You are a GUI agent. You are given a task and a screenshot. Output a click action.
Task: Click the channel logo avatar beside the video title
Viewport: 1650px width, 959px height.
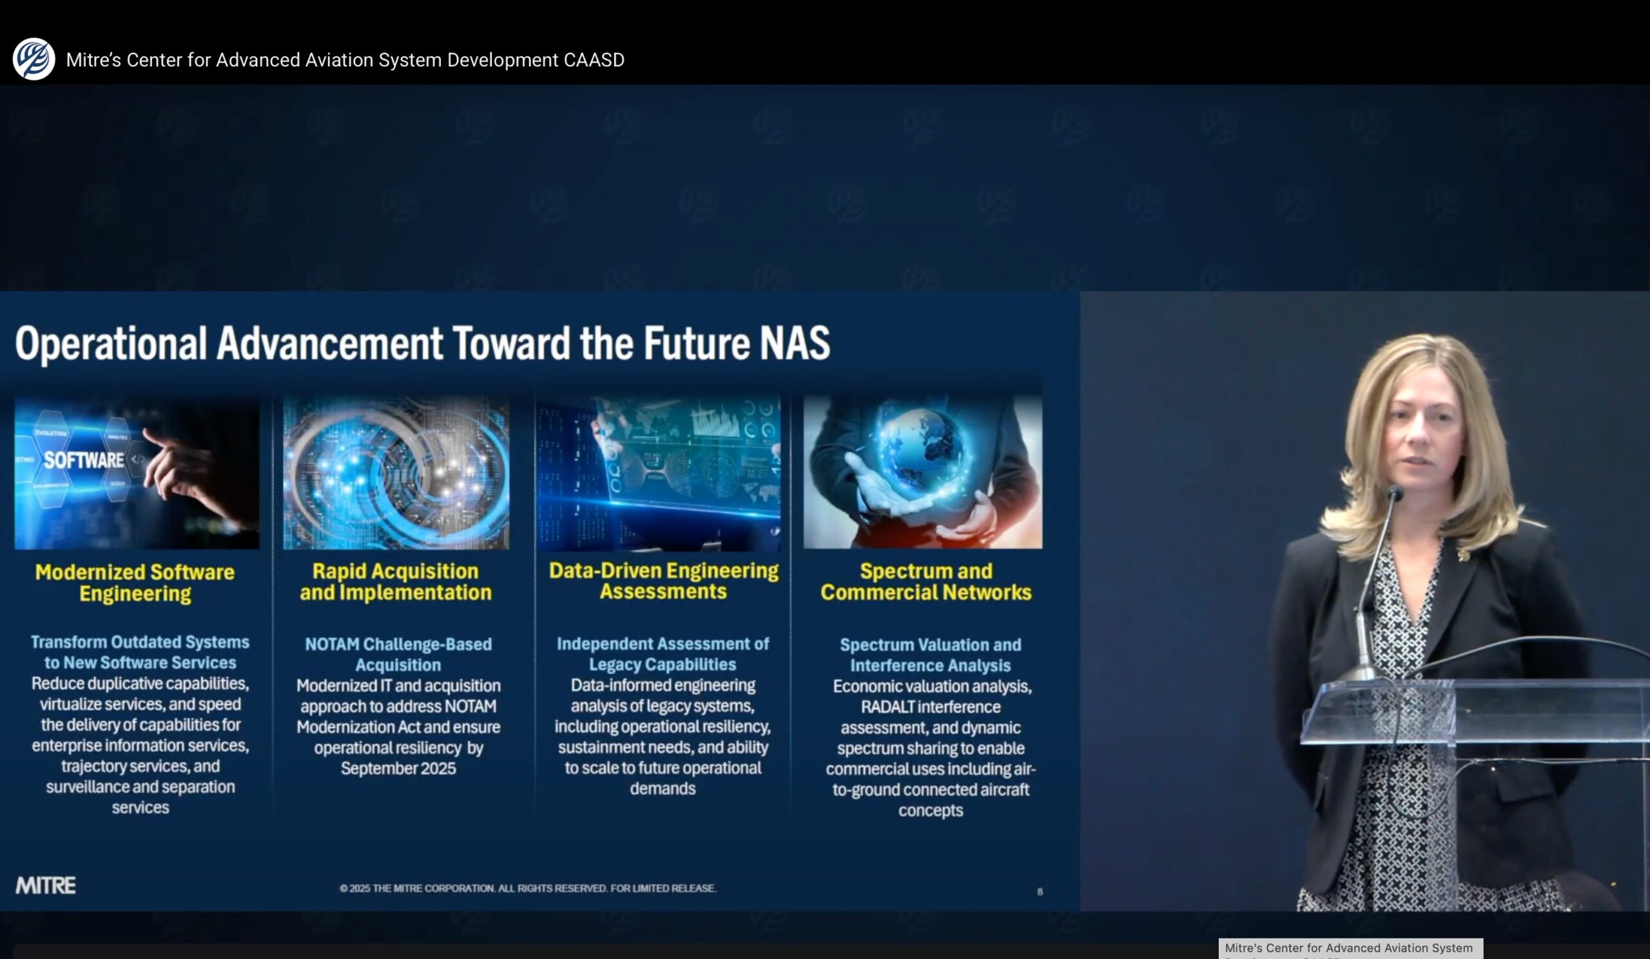[x=34, y=59]
